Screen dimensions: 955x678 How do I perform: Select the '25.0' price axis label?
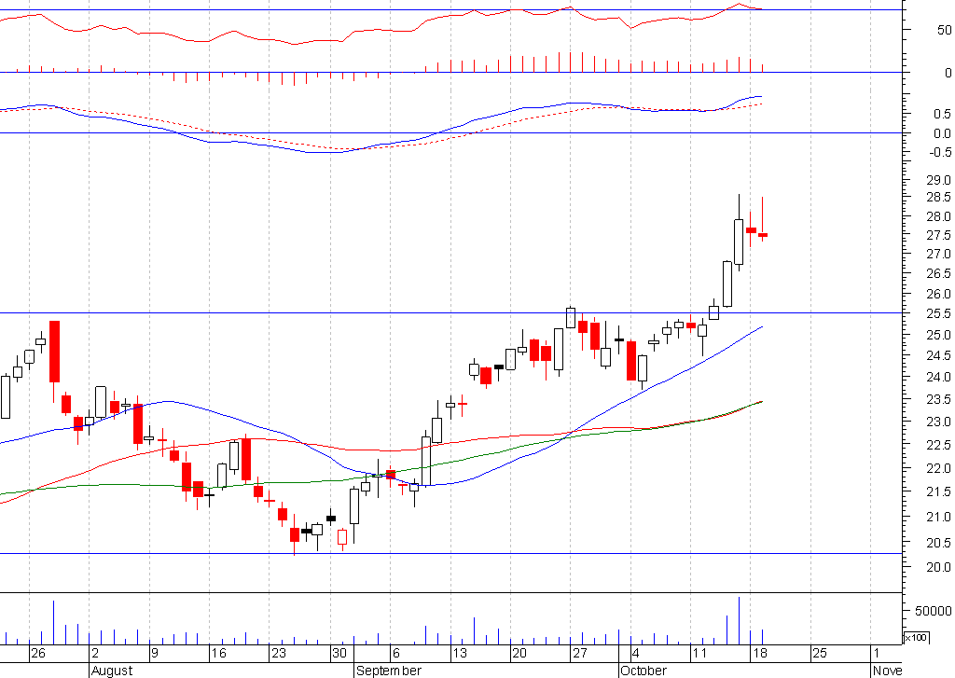coord(938,335)
